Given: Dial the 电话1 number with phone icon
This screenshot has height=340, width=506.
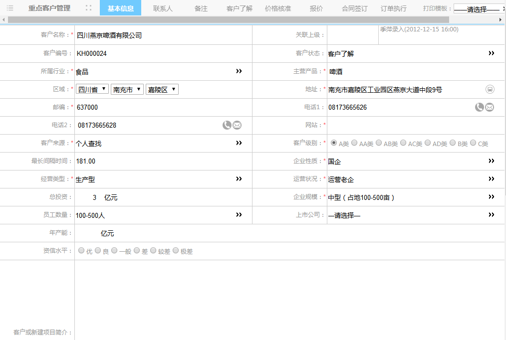Looking at the screenshot, I should pyautogui.click(x=479, y=107).
